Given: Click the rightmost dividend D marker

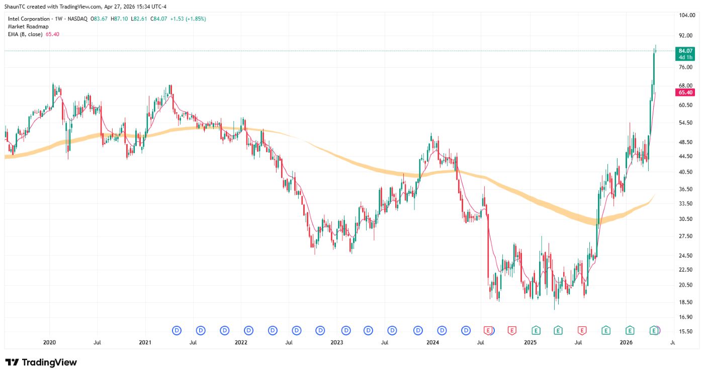Looking at the screenshot, I should click(466, 330).
